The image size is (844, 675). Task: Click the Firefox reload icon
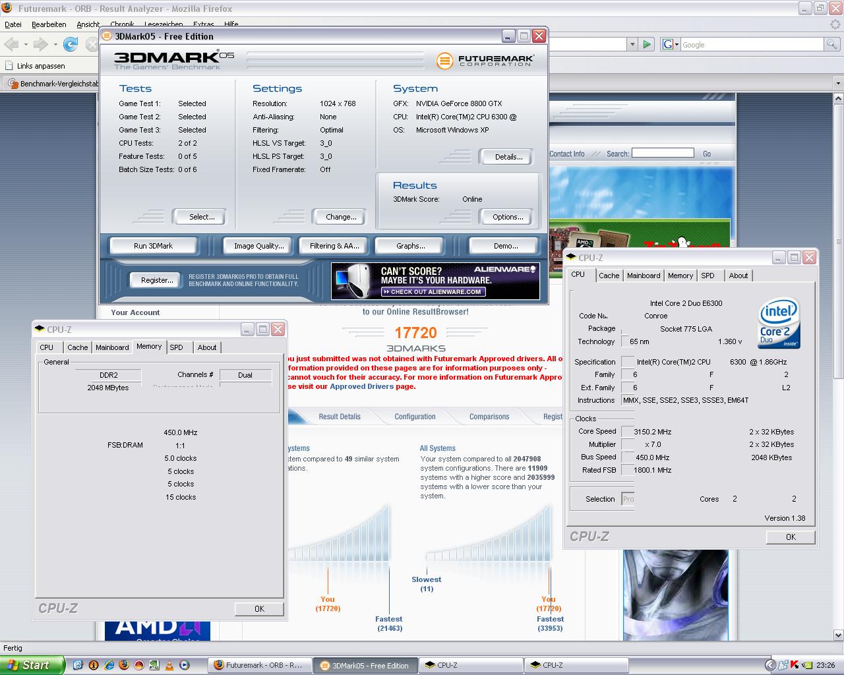[71, 44]
